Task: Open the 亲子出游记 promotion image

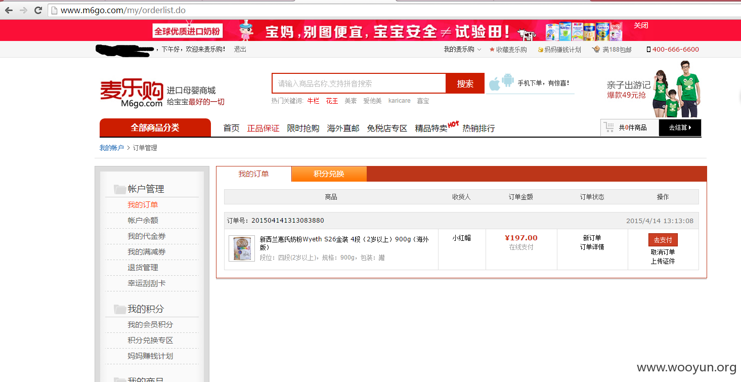Action: coord(653,90)
